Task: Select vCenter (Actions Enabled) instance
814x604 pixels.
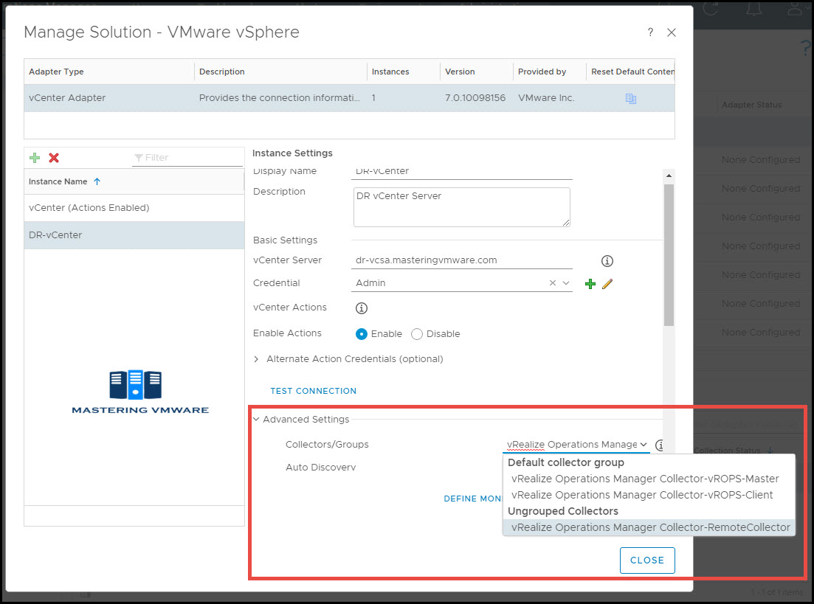Action: coord(134,207)
